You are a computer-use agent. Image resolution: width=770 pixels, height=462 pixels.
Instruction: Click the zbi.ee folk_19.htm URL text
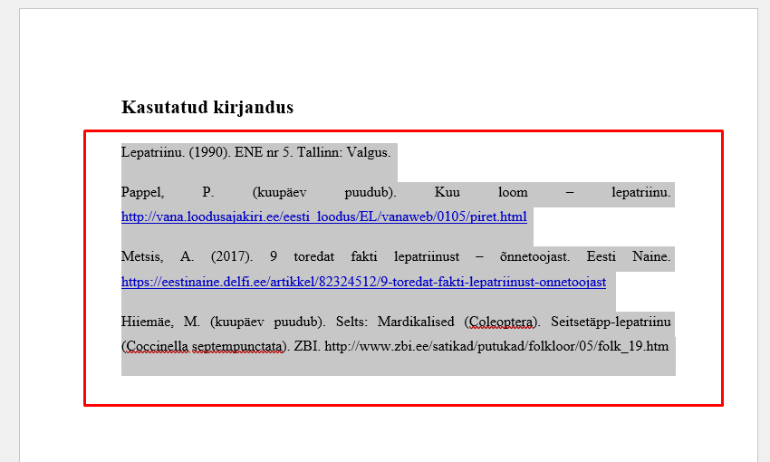496,346
